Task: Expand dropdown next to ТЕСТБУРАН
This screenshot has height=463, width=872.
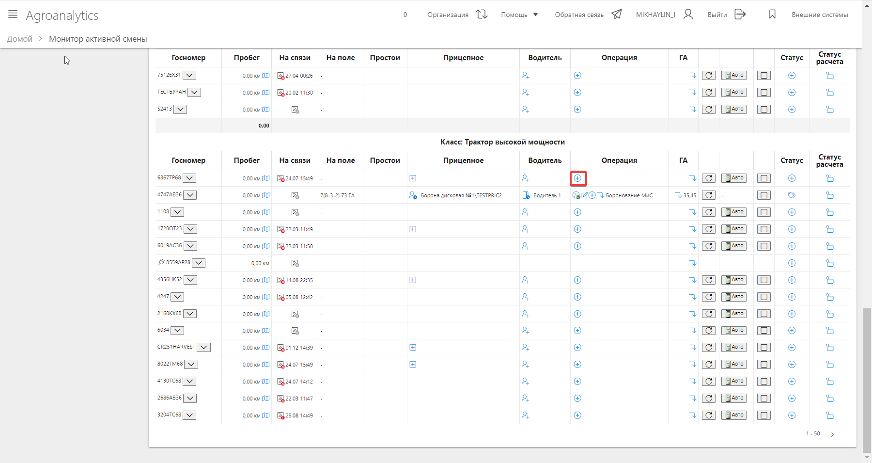Action: coord(194,92)
